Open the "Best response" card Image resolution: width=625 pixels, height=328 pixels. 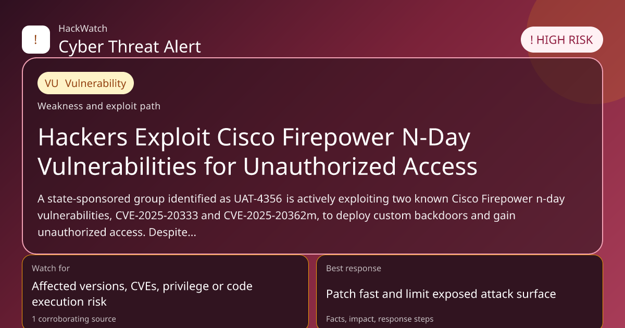pyautogui.click(x=459, y=292)
